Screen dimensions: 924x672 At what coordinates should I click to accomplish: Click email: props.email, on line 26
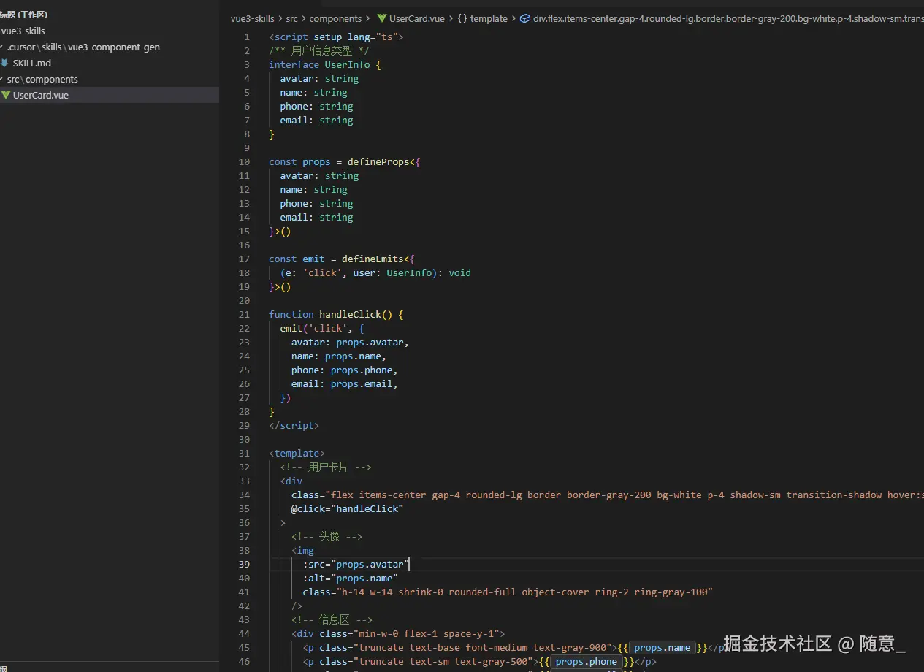coord(345,383)
